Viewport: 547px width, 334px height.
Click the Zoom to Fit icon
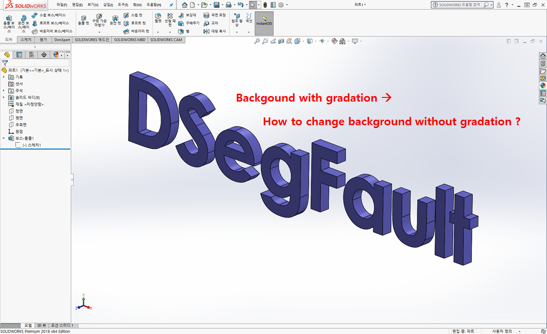tap(257, 41)
